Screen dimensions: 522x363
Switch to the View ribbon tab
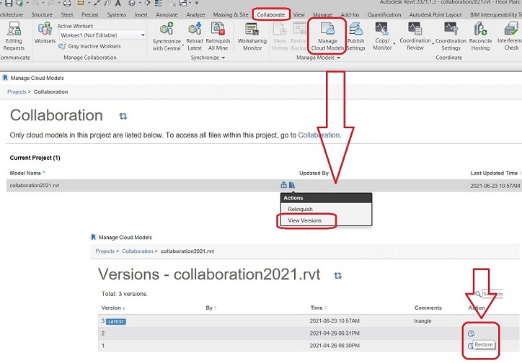(298, 14)
